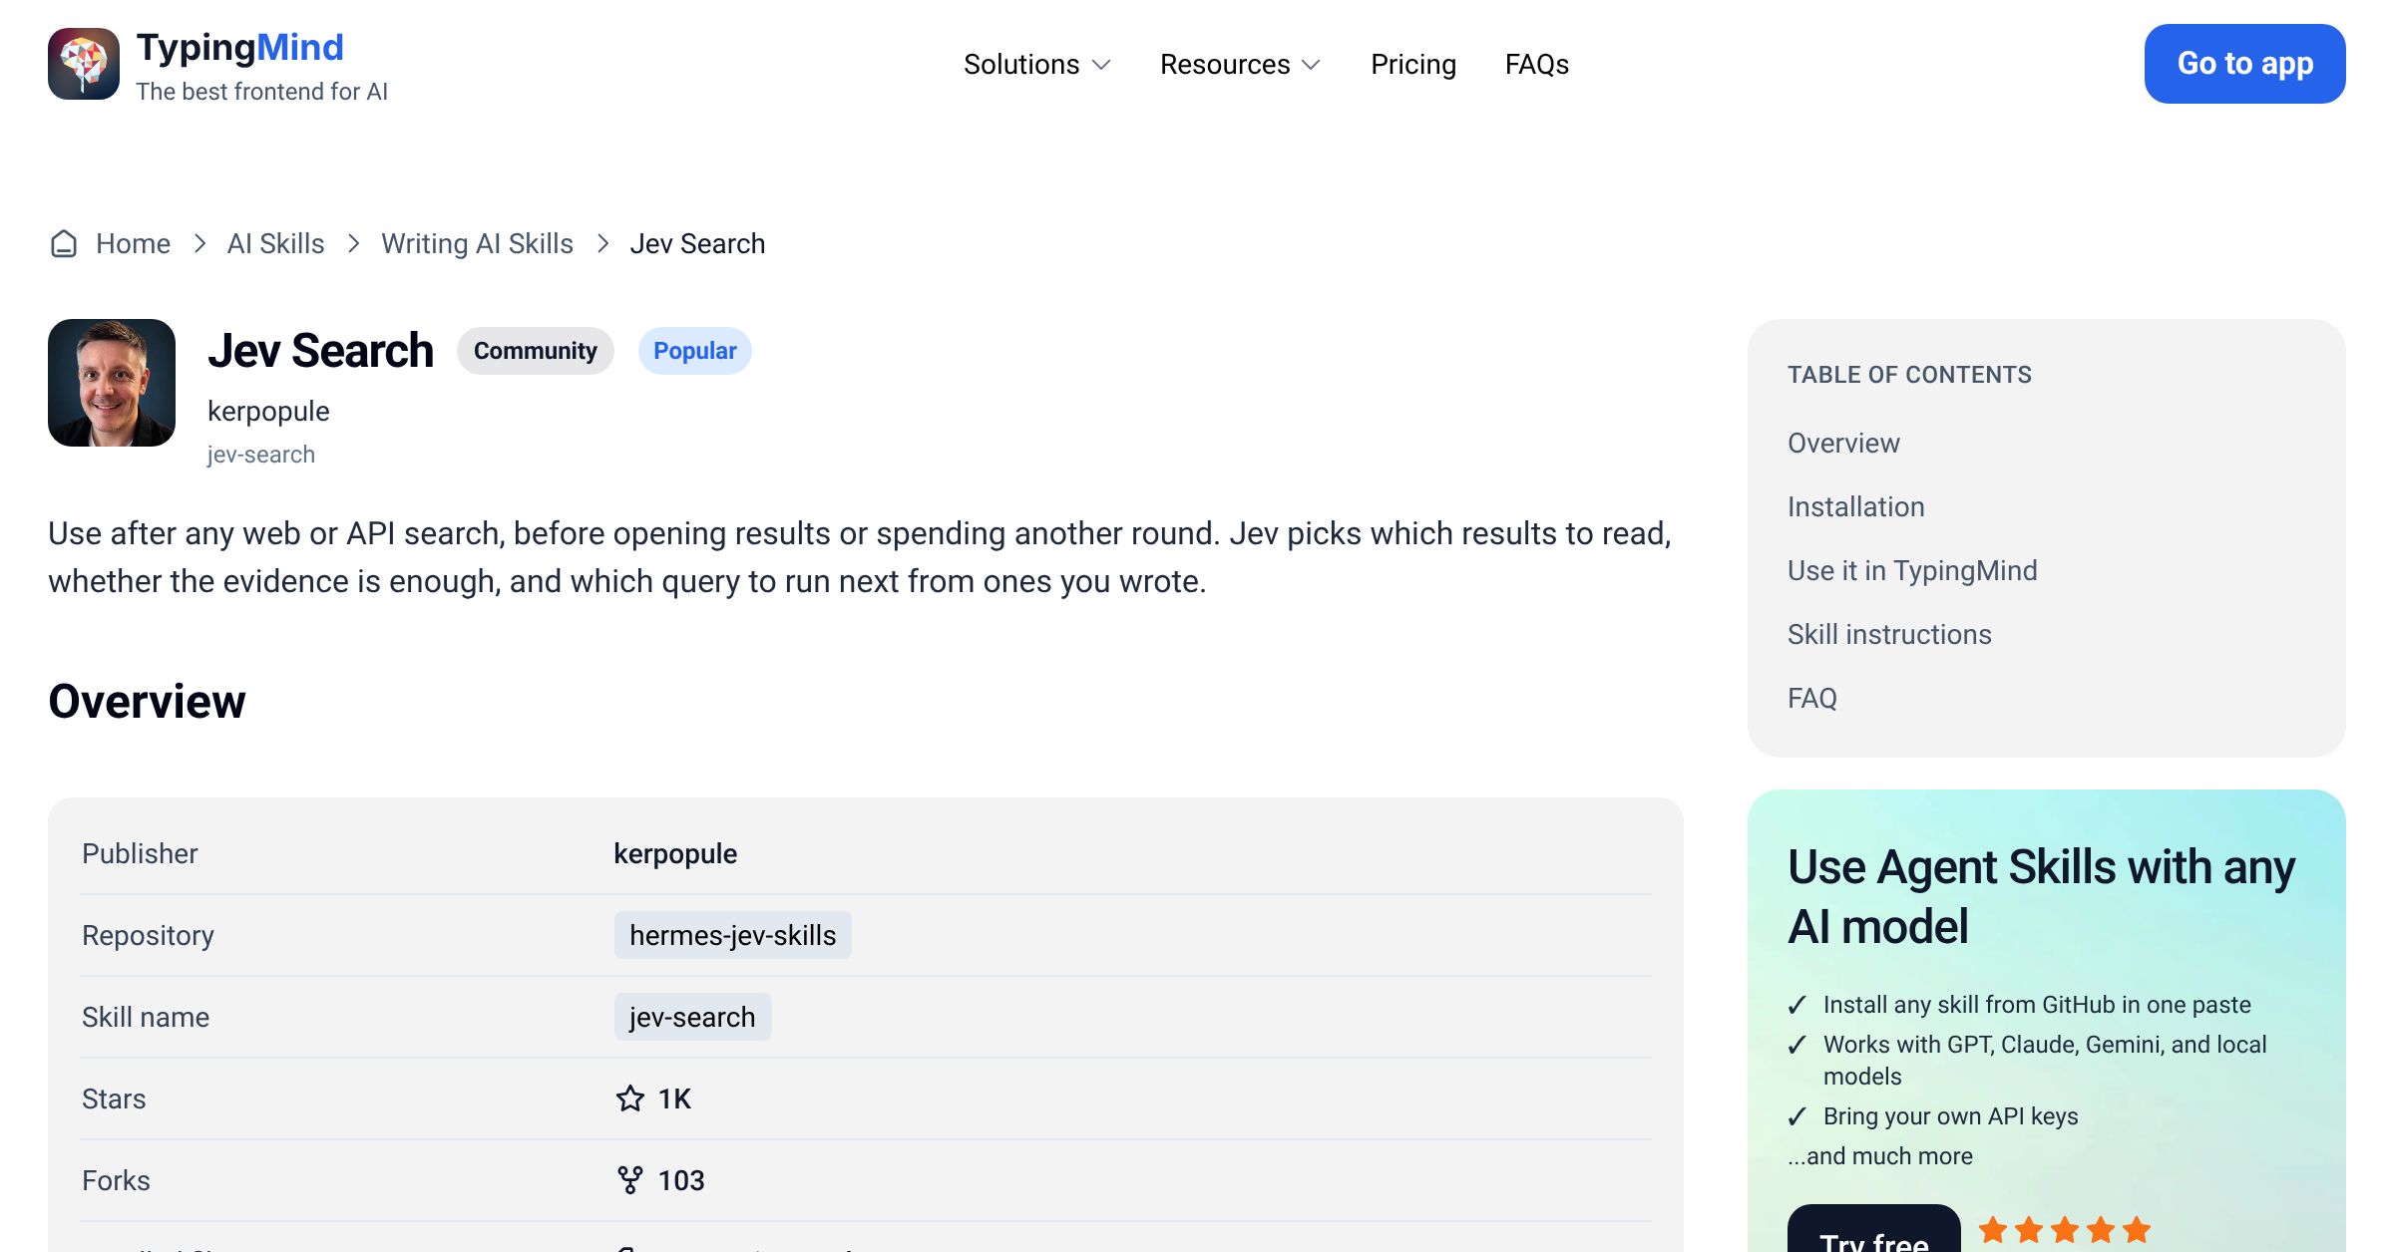Click the five-star rating icons
The width and height of the screenshot is (2394, 1252).
tap(2065, 1230)
